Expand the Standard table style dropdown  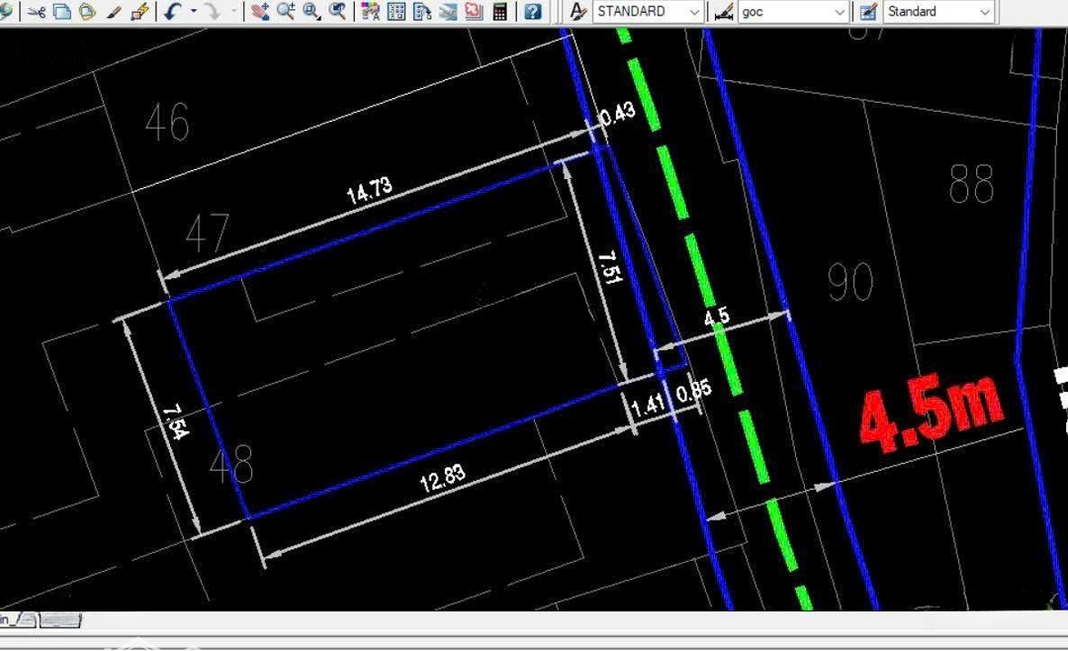click(984, 12)
